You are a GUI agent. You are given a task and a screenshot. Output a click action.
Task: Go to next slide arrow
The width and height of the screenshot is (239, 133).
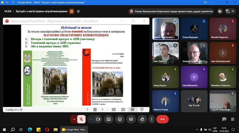103,109
